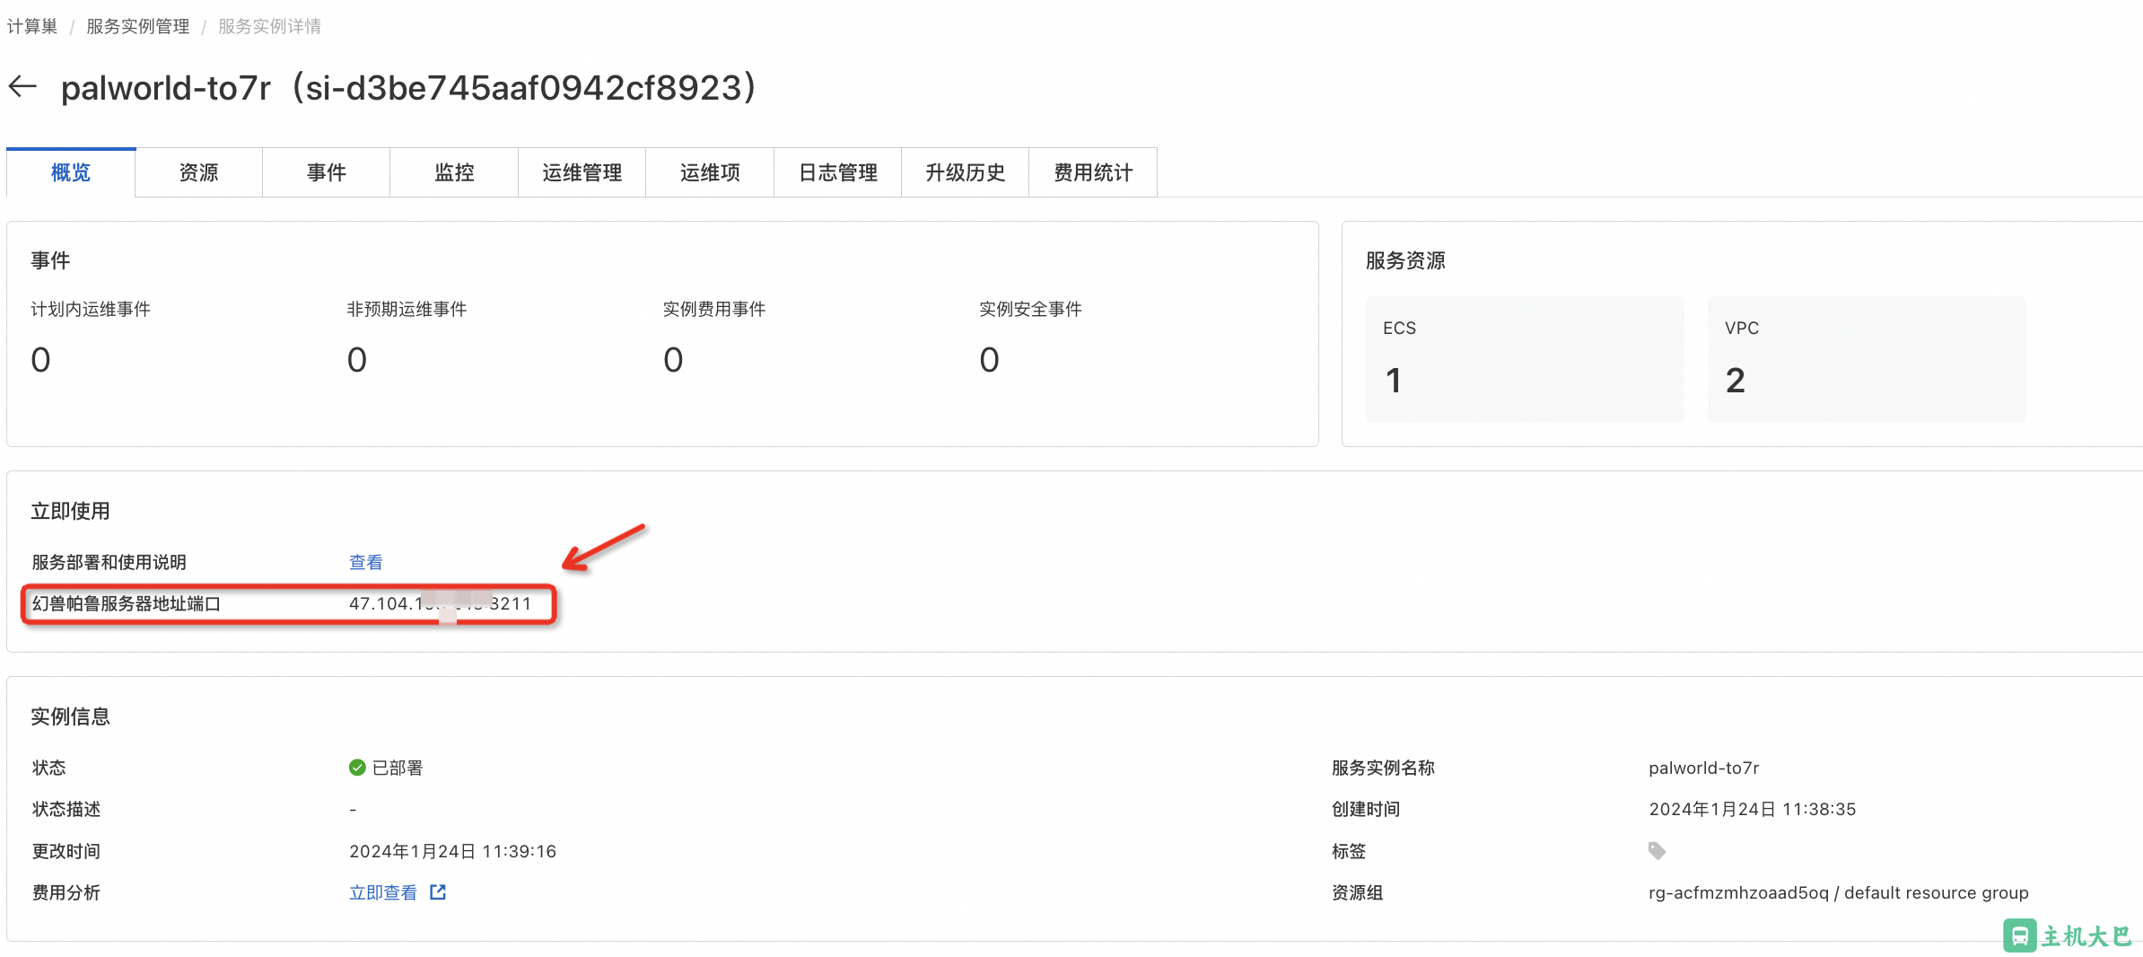Open the 费用统计 tab
The image size is (2143, 957).
(x=1093, y=172)
